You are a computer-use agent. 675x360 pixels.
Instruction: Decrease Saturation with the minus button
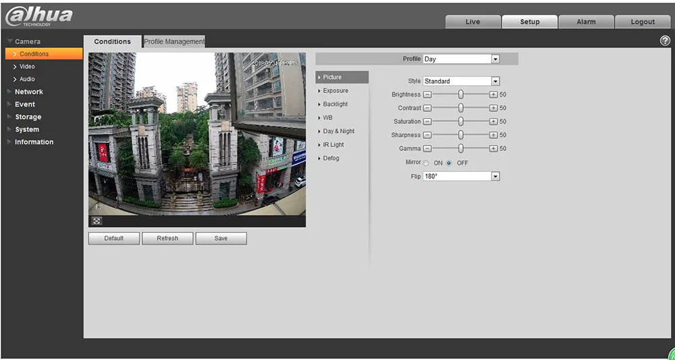[427, 122]
